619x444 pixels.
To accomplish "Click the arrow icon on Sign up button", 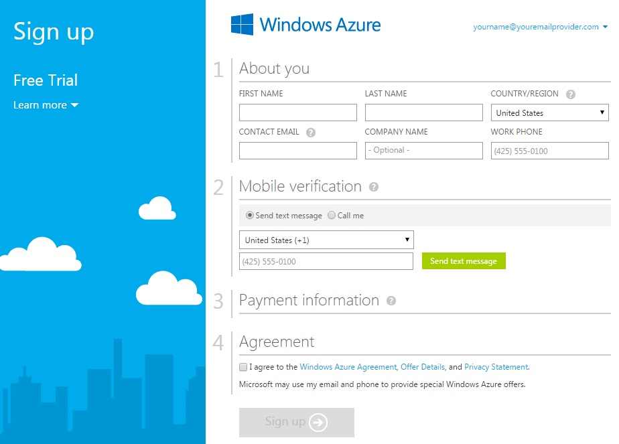I will [318, 423].
